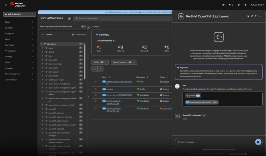Select checkbox for pw-vm-from-it VM row
The width and height of the screenshot is (266, 156).
tap(95, 95)
